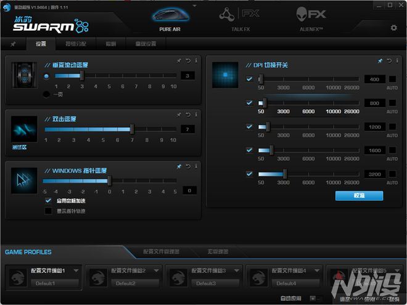
Task: Disable the pointer acceleration checkbox
Action: pos(48,200)
